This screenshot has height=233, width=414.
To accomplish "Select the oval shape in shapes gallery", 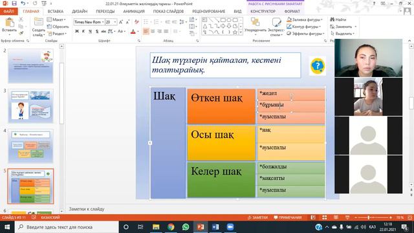I will 229,20.
